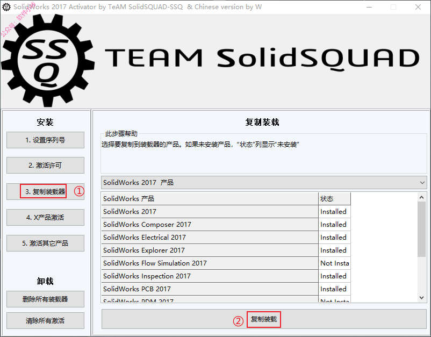Minimize the Activator window
The image size is (431, 337).
[x=369, y=7]
